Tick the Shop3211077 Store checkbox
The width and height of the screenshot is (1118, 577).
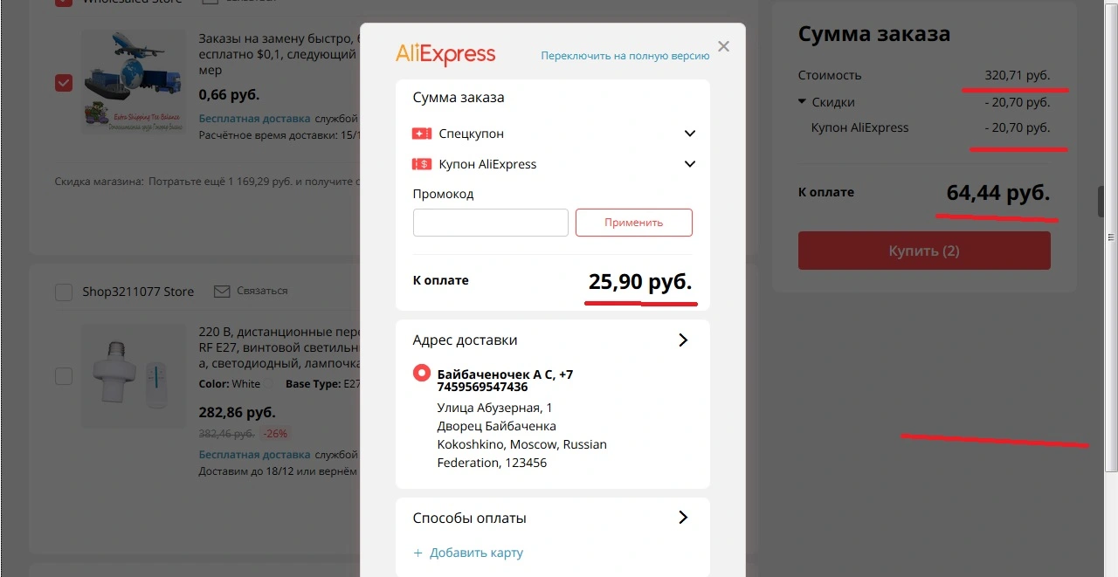(64, 292)
